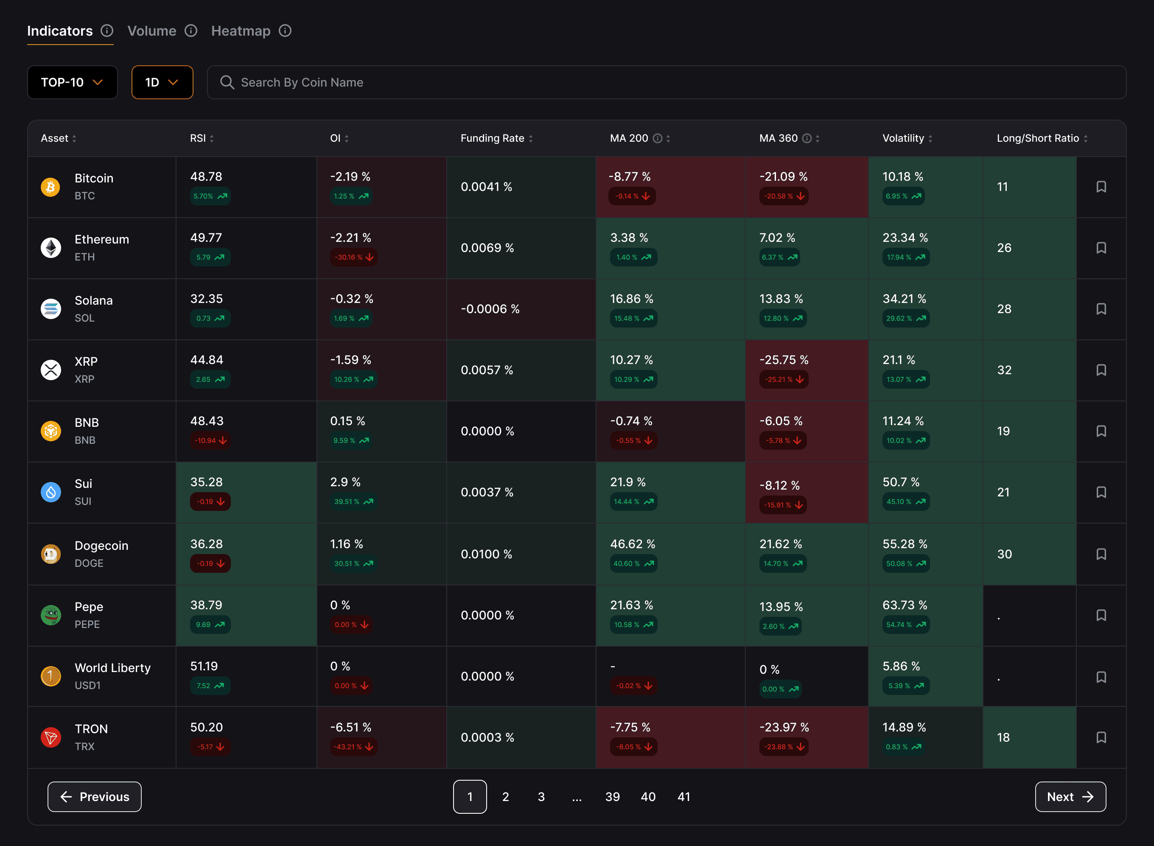Toggle bookmark on World Liberty row
The height and width of the screenshot is (846, 1154).
[x=1101, y=677]
